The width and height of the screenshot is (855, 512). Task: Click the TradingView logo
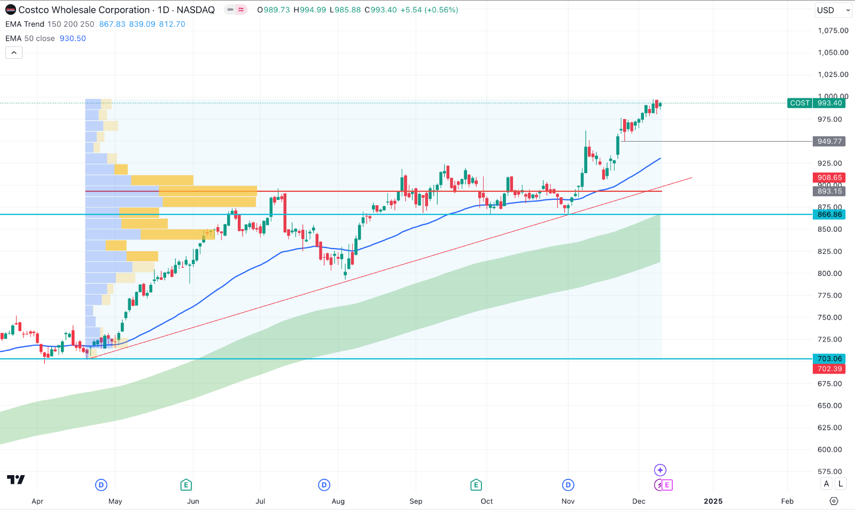coord(15,479)
